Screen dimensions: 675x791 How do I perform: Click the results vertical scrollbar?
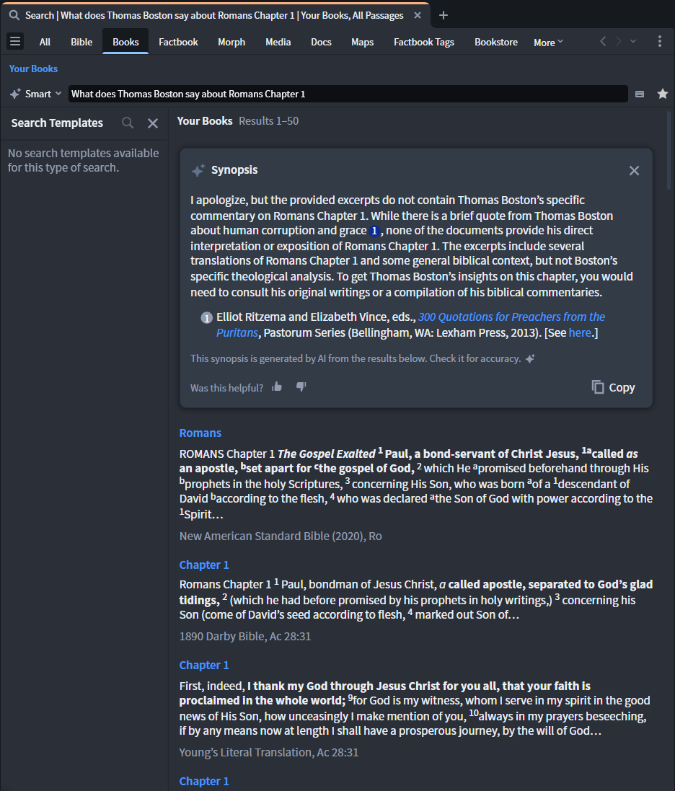click(x=669, y=151)
